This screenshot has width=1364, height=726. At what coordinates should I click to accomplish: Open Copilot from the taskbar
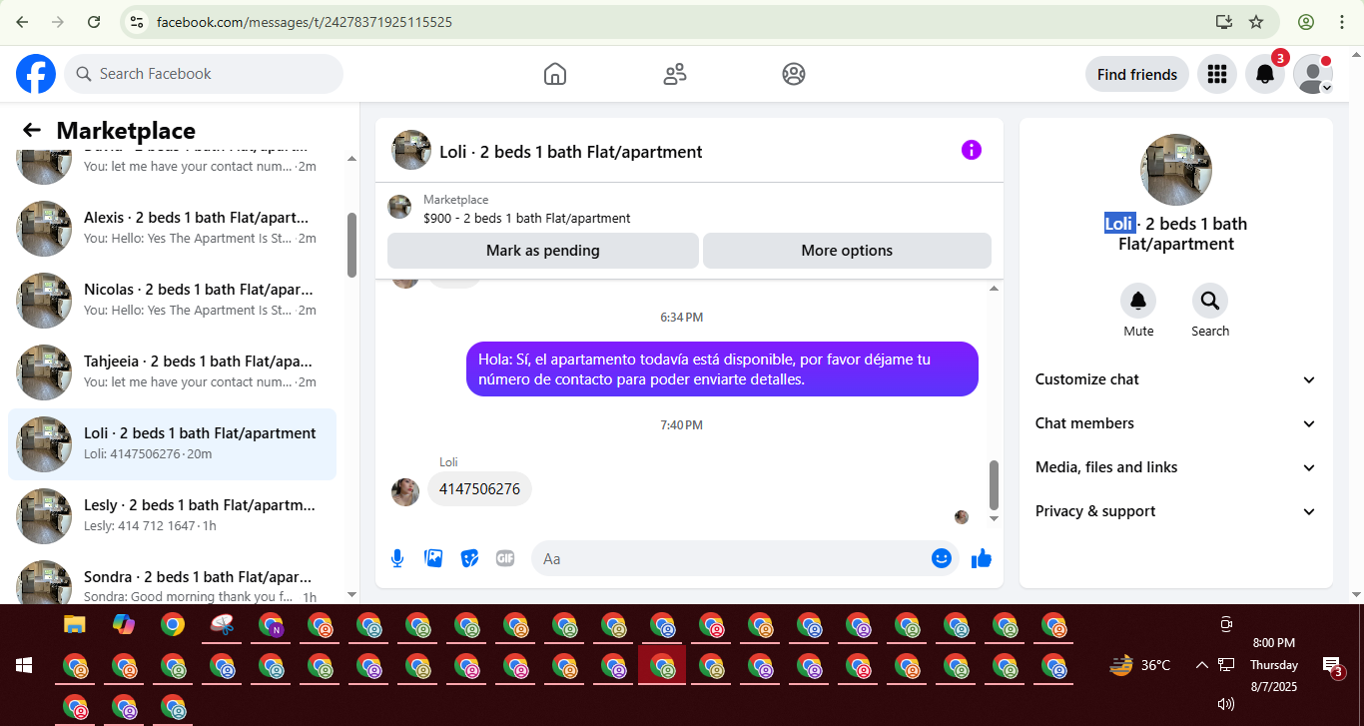124,625
